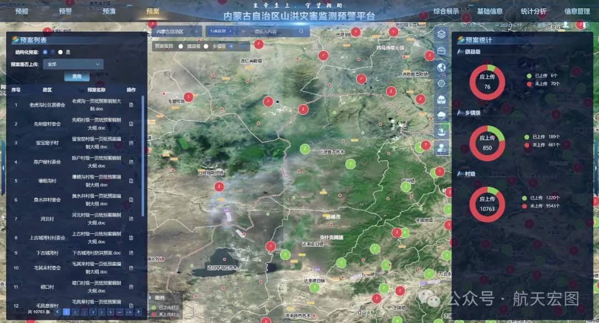Select 乡镇级 plan level radio button
Viewport: 599px width, 323px height.
207,47
